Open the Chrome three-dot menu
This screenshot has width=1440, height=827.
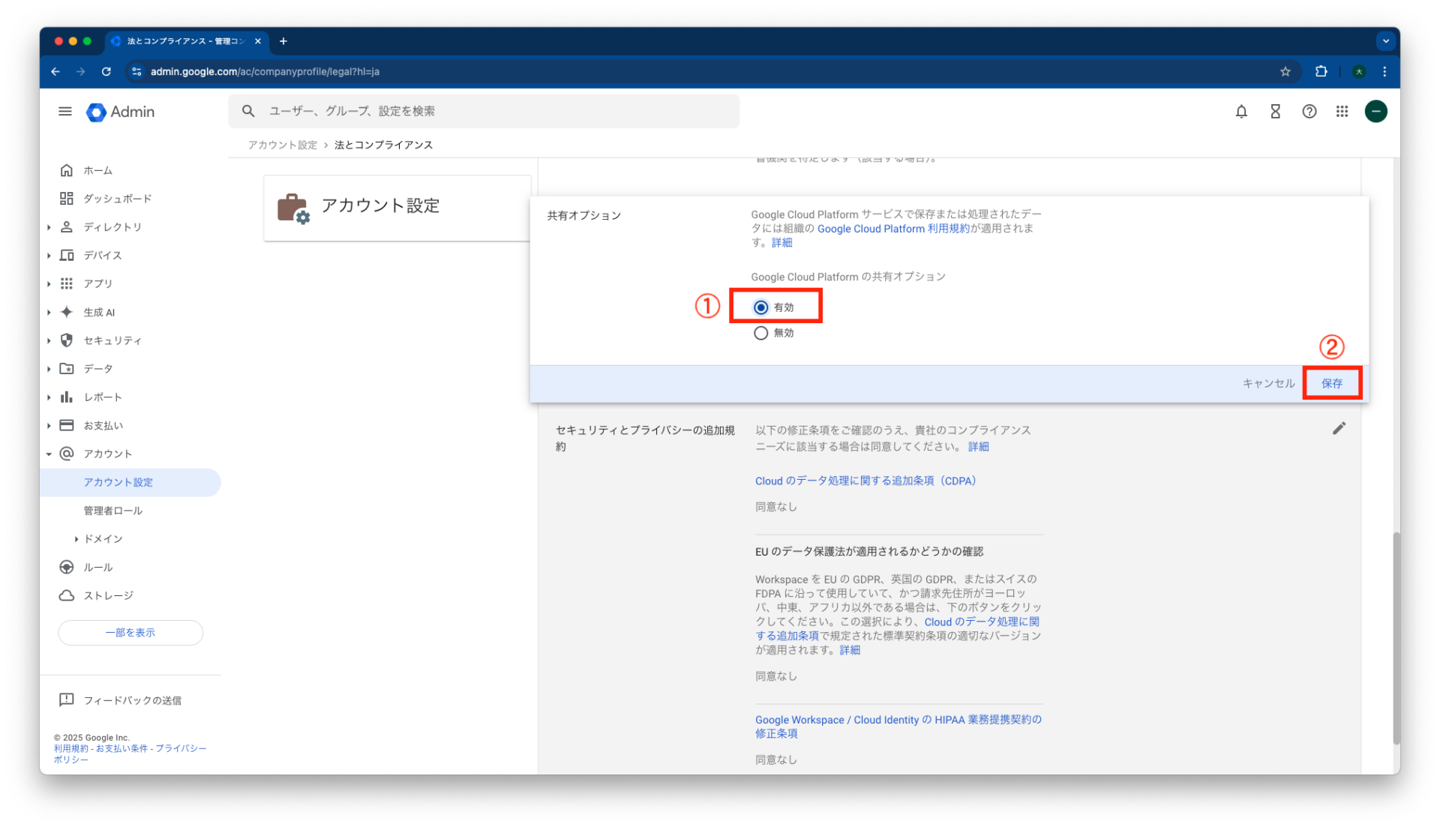[1384, 72]
